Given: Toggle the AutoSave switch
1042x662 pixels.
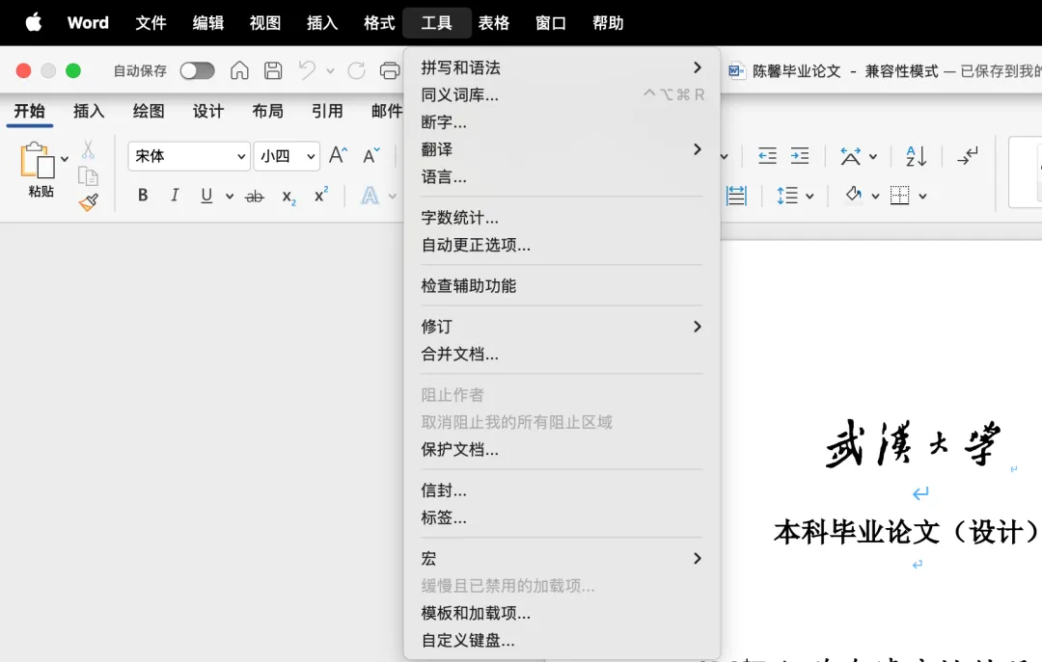Looking at the screenshot, I should (x=198, y=70).
